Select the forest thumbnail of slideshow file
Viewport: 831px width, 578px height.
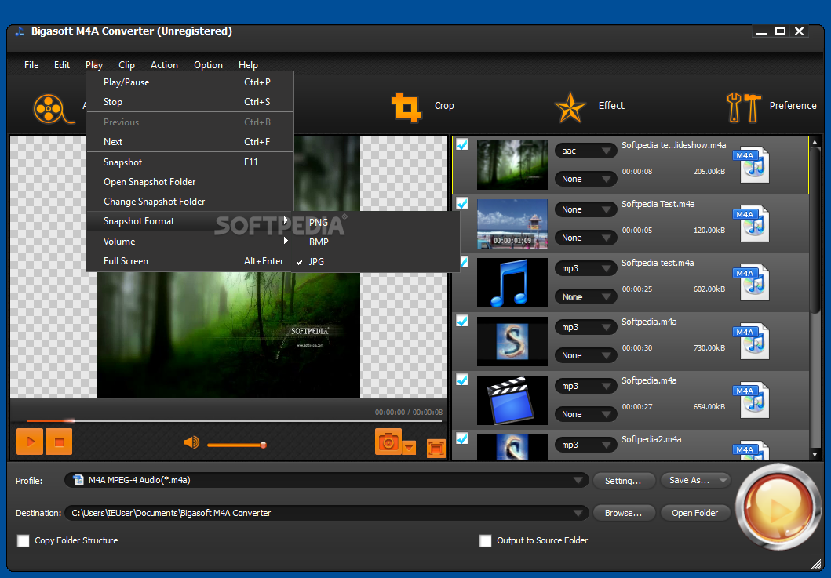[x=512, y=165]
